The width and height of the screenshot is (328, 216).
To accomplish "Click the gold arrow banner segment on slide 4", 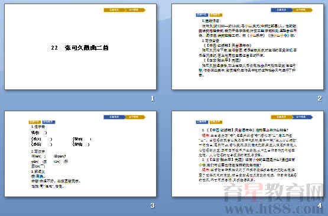I will [x=281, y=117].
